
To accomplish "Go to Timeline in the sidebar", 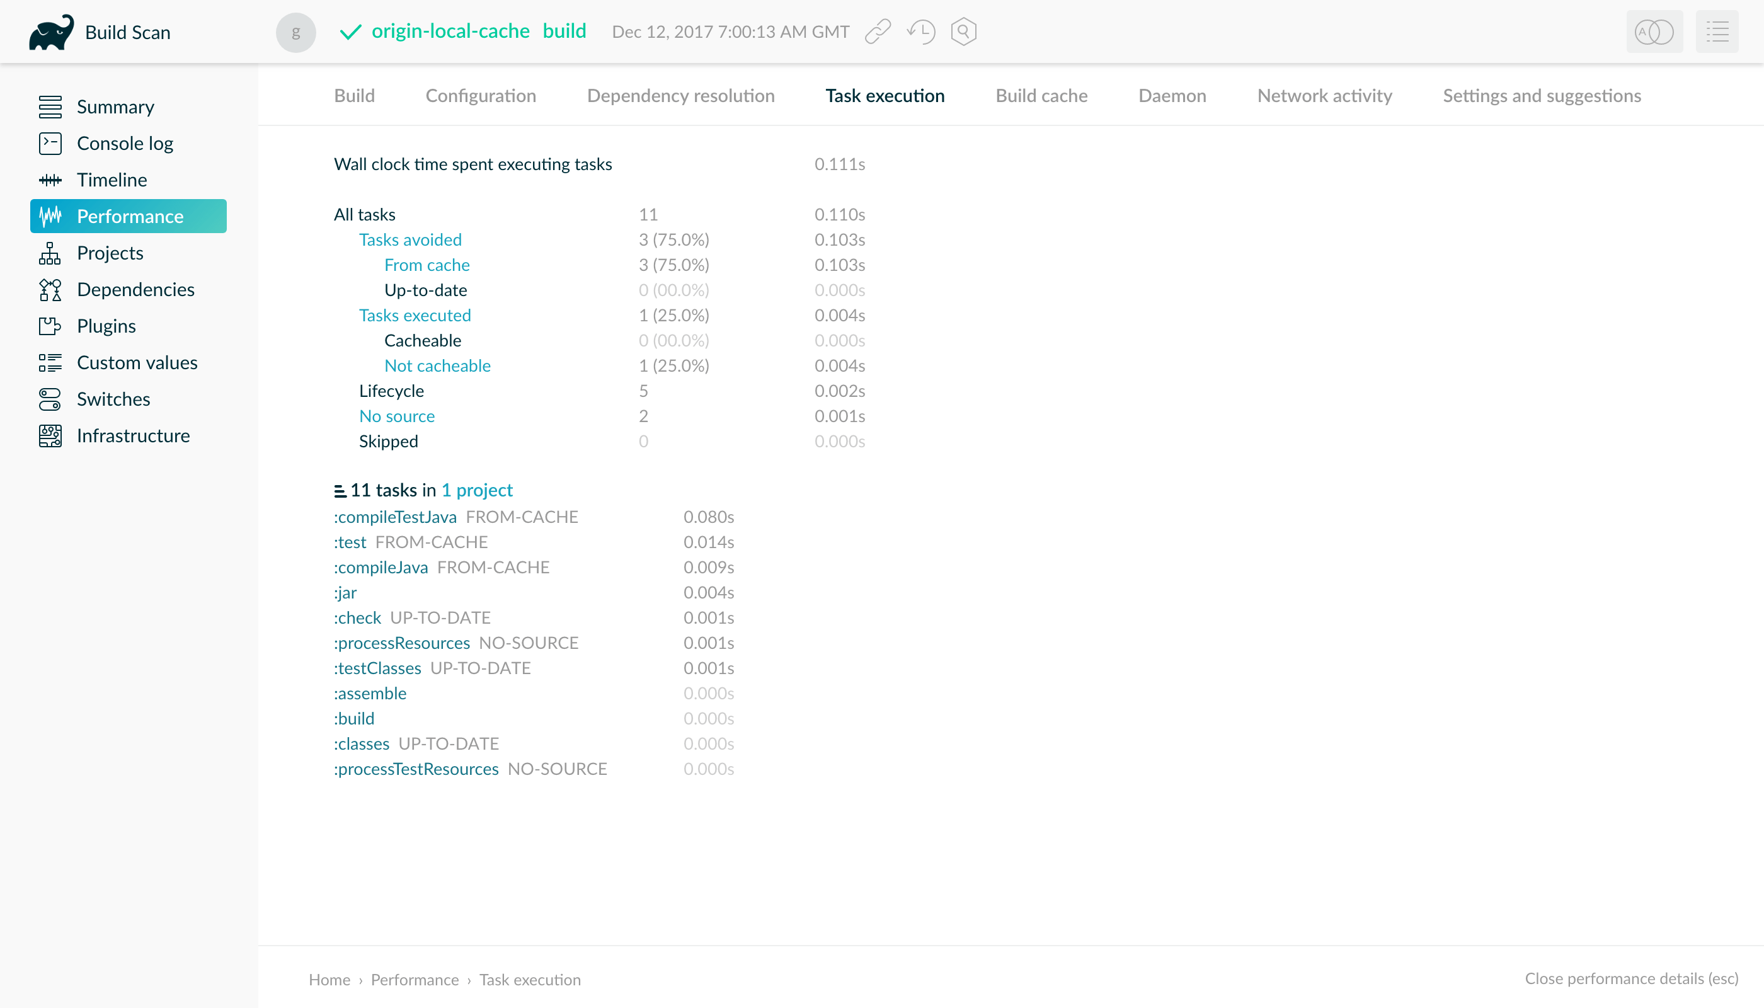I will [112, 180].
